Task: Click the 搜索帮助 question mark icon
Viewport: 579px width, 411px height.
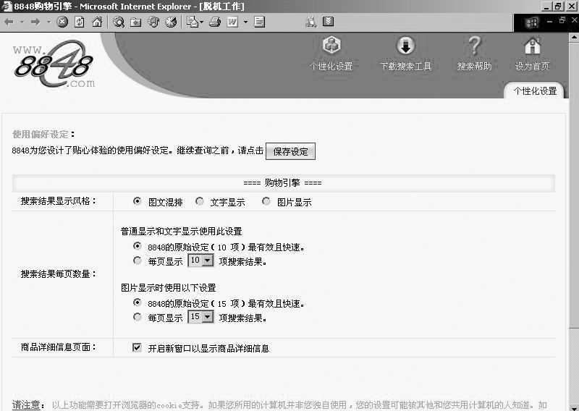Action: tap(474, 46)
